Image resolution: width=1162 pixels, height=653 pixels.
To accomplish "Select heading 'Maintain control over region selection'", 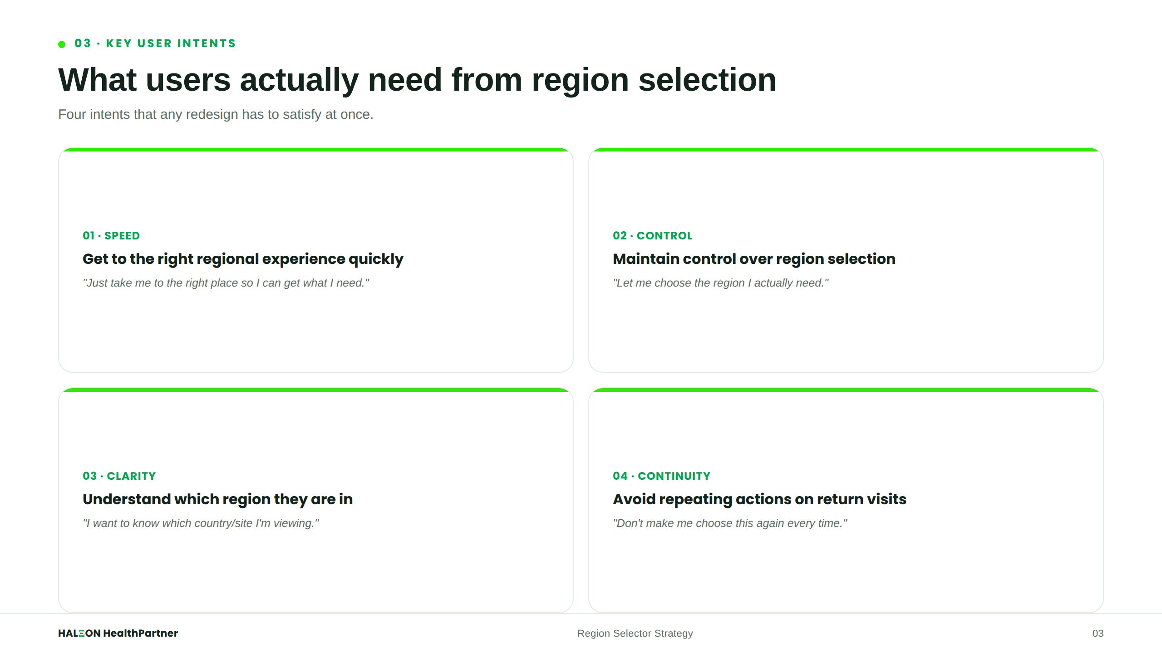I will click(x=754, y=259).
